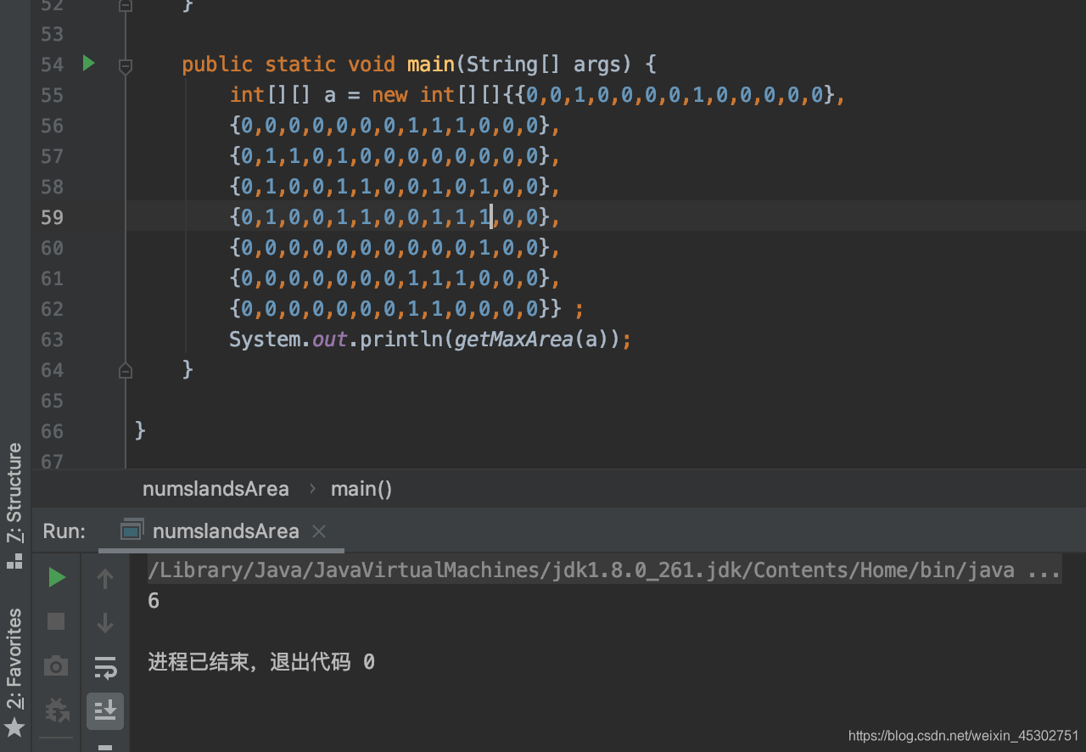Image resolution: width=1086 pixels, height=752 pixels.
Task: Collapse fold marker at line 52
Action: pyautogui.click(x=126, y=5)
